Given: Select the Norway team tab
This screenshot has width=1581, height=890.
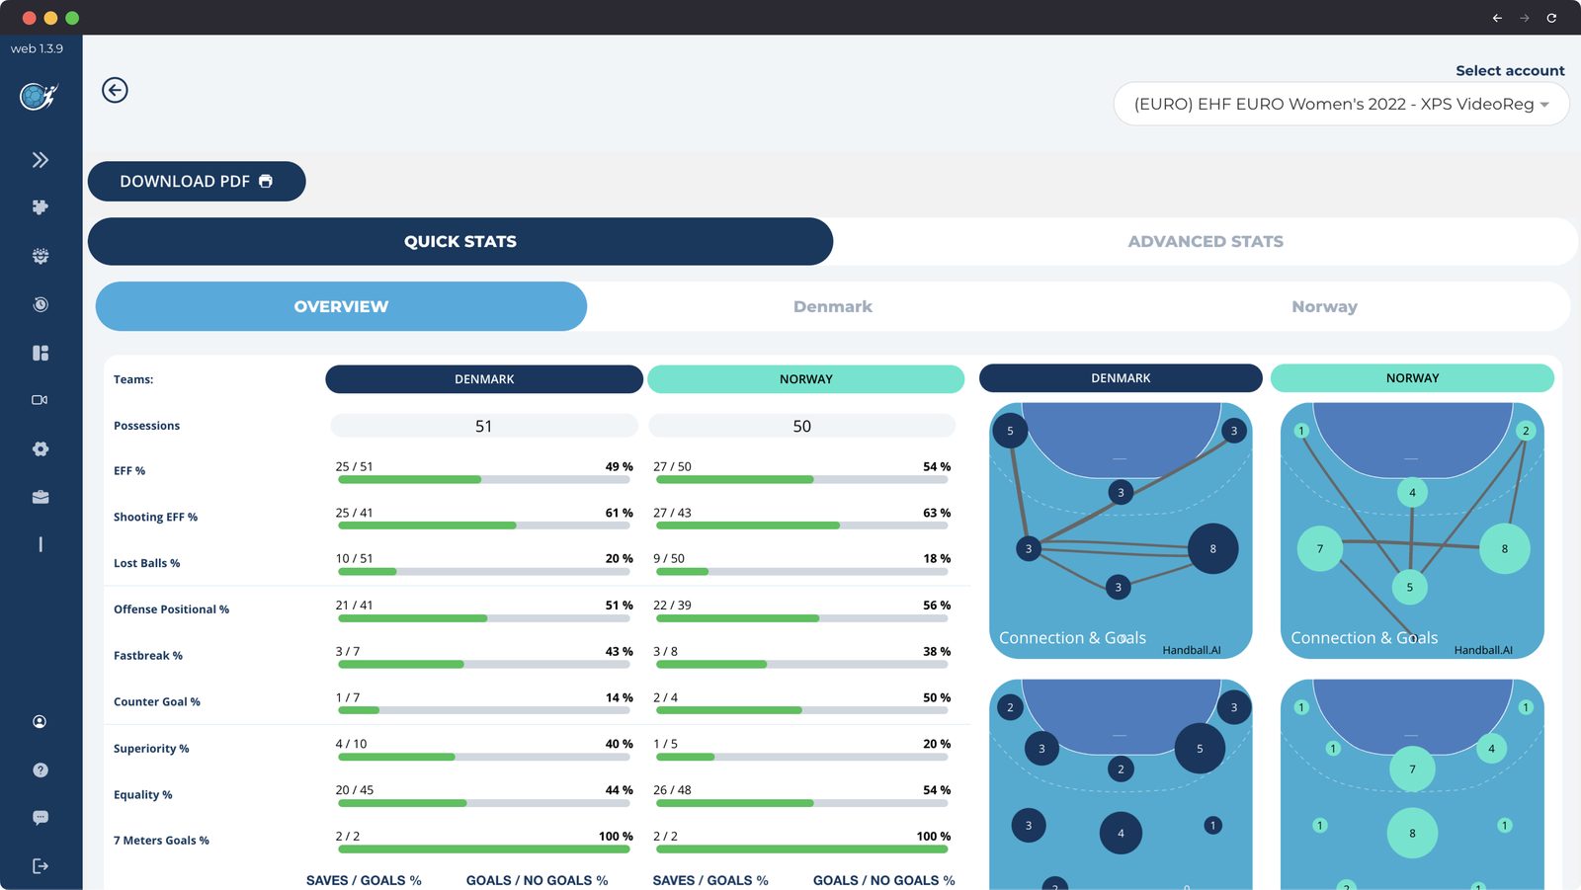Looking at the screenshot, I should 1324,306.
